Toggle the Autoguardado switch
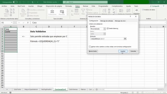Screen dimensions: 167x94 15,2
